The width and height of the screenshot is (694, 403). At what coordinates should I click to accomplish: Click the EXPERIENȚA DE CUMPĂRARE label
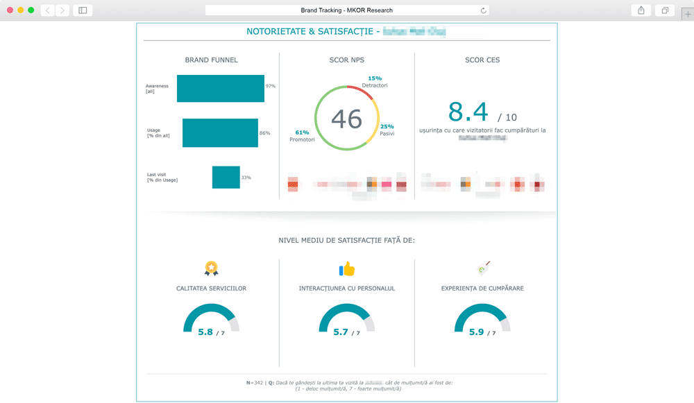point(482,288)
